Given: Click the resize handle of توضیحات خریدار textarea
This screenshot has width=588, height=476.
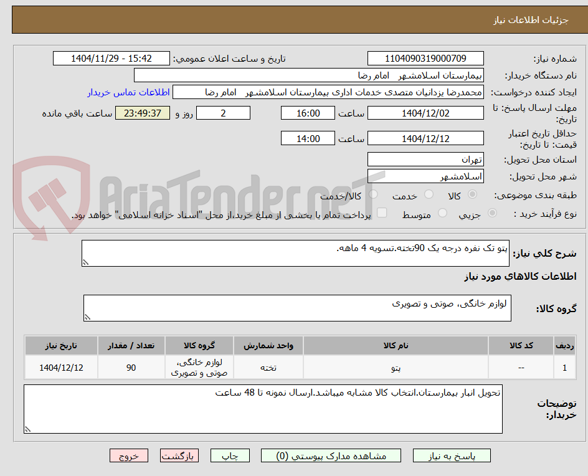Looking at the screenshot, I should (x=28, y=429).
